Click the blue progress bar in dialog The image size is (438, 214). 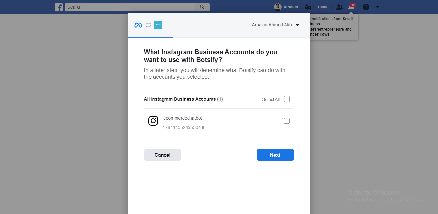(151, 38)
